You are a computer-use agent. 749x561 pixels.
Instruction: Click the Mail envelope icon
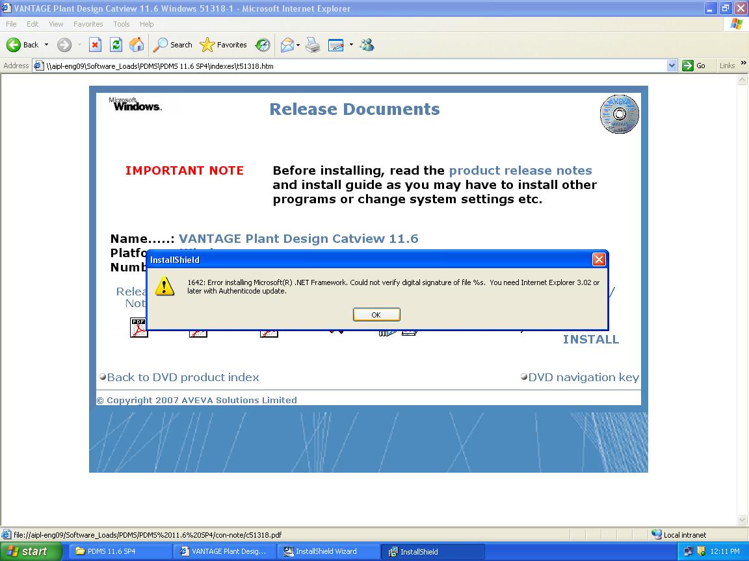(287, 45)
